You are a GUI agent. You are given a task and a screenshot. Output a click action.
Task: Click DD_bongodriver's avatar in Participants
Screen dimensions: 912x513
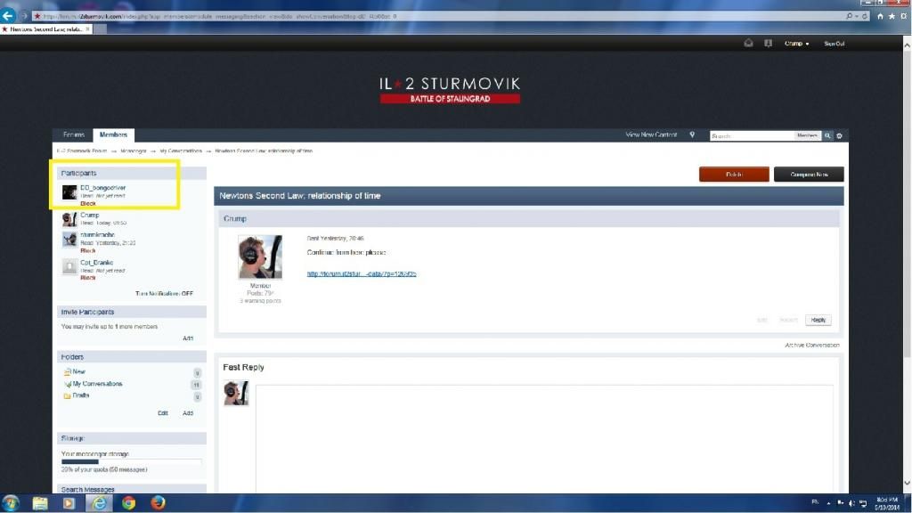(x=69, y=192)
